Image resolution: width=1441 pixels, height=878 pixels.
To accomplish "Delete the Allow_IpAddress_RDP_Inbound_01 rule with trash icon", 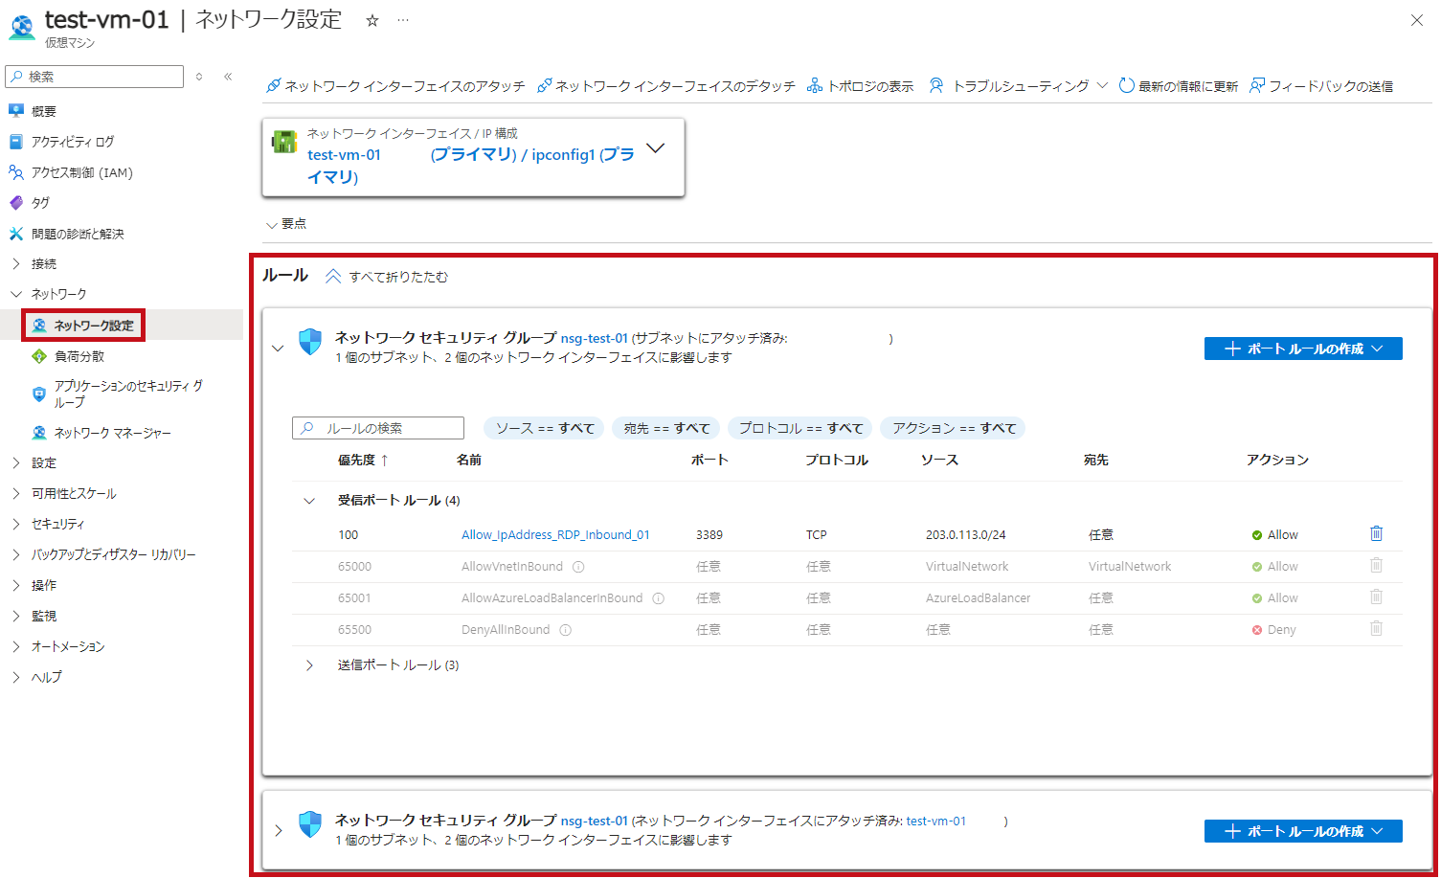I will pos(1376,533).
